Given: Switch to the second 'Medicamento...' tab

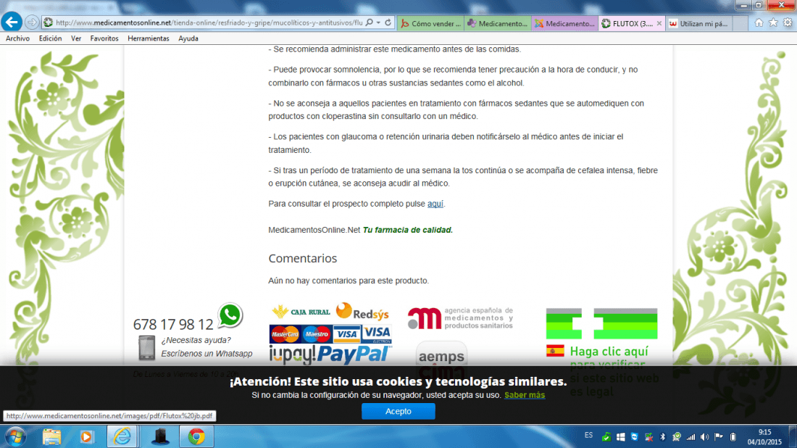Looking at the screenshot, I should point(564,23).
